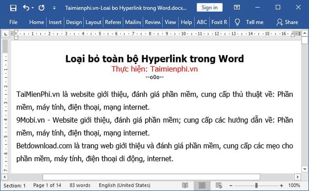Click the 100% zoom level
This screenshot has width=309, height=191.
click(294, 186)
